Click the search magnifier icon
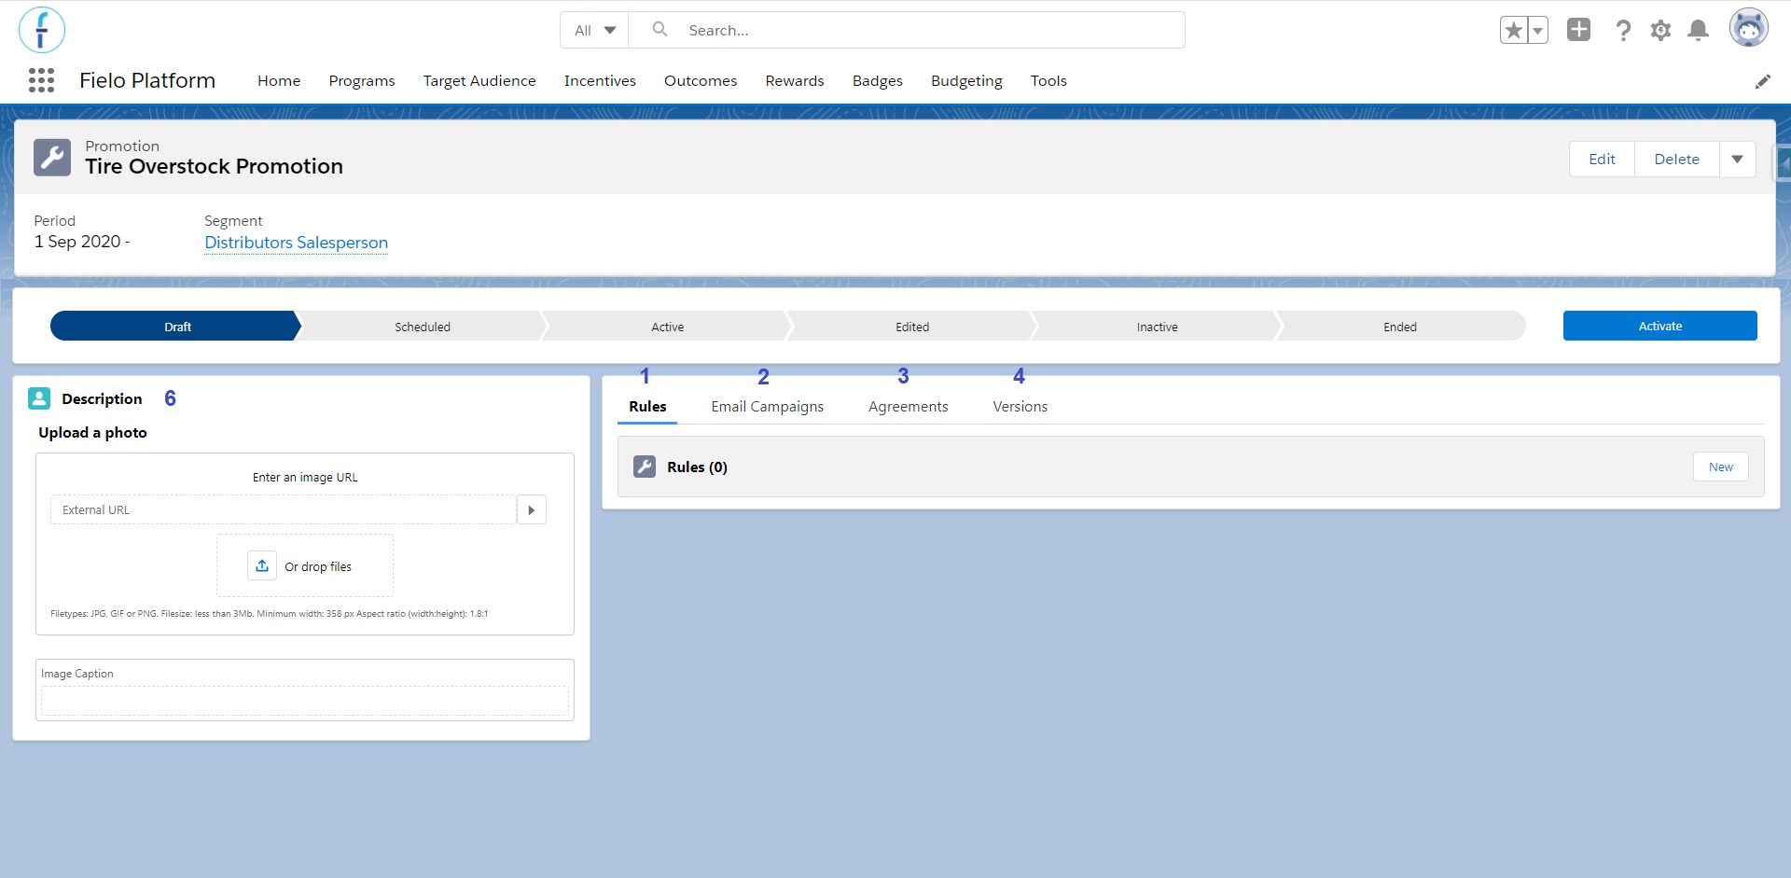 (x=659, y=29)
